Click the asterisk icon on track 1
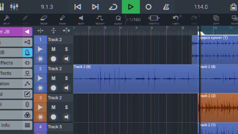 pyautogui.click(x=40, y=59)
